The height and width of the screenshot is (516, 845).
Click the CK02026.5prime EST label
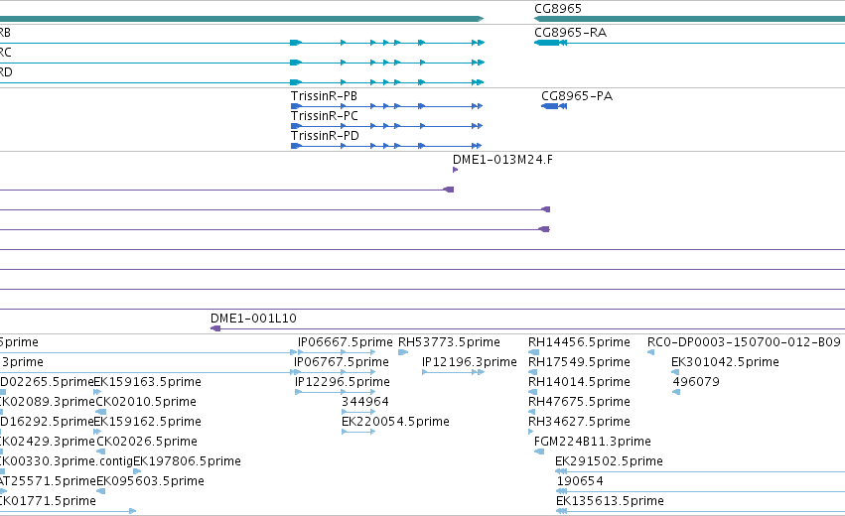tap(147, 442)
